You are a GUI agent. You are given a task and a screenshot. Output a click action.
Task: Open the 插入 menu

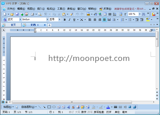pyautogui.click(x=41, y=9)
